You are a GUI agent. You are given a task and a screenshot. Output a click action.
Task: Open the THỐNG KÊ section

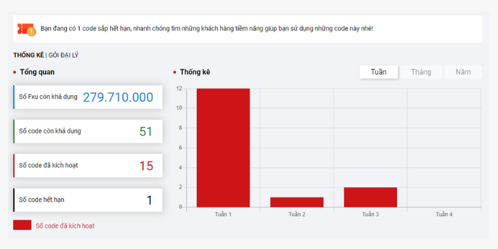[28, 55]
